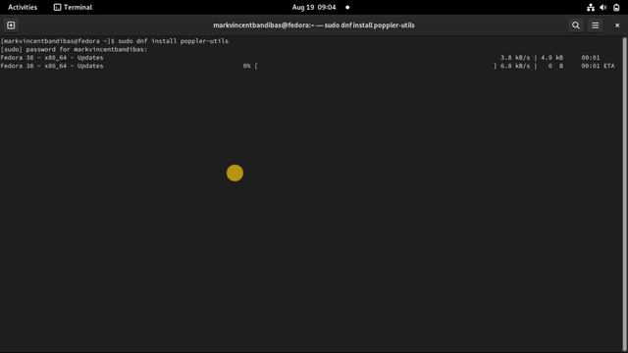Viewport: 628px width, 353px height.
Task: Open the Activities overview
Action: pyautogui.click(x=23, y=7)
